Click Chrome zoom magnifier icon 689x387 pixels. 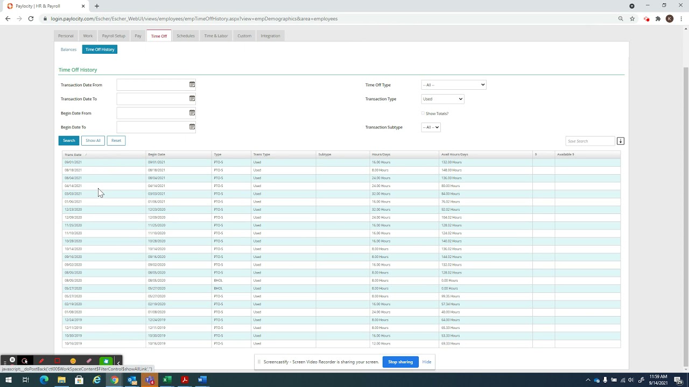pos(621,19)
